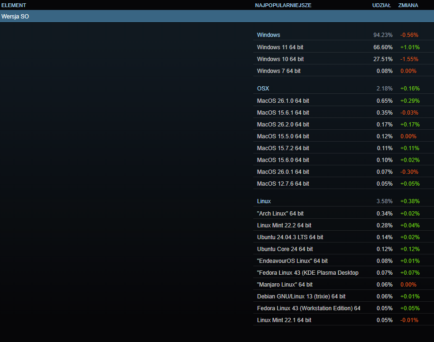
Task: Click the UDZIAŁ column header
Action: click(381, 5)
